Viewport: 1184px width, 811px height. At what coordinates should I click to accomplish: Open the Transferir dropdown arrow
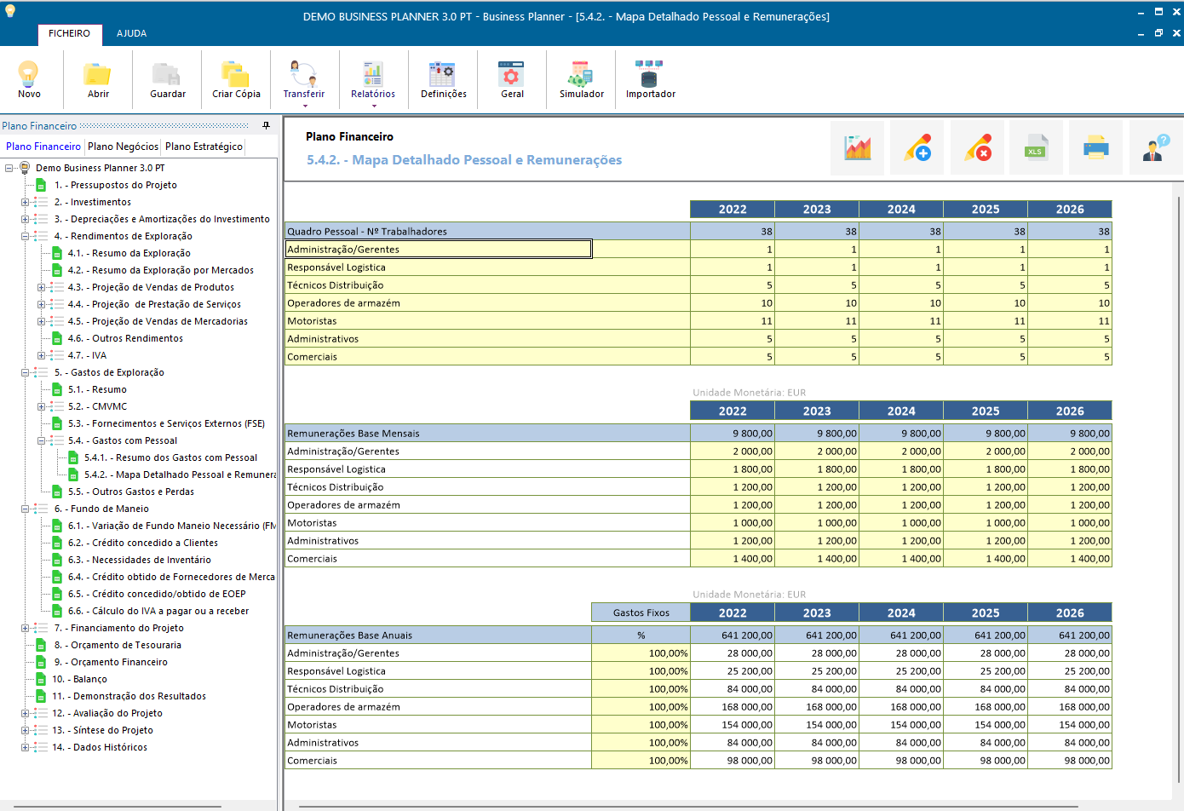click(x=303, y=106)
